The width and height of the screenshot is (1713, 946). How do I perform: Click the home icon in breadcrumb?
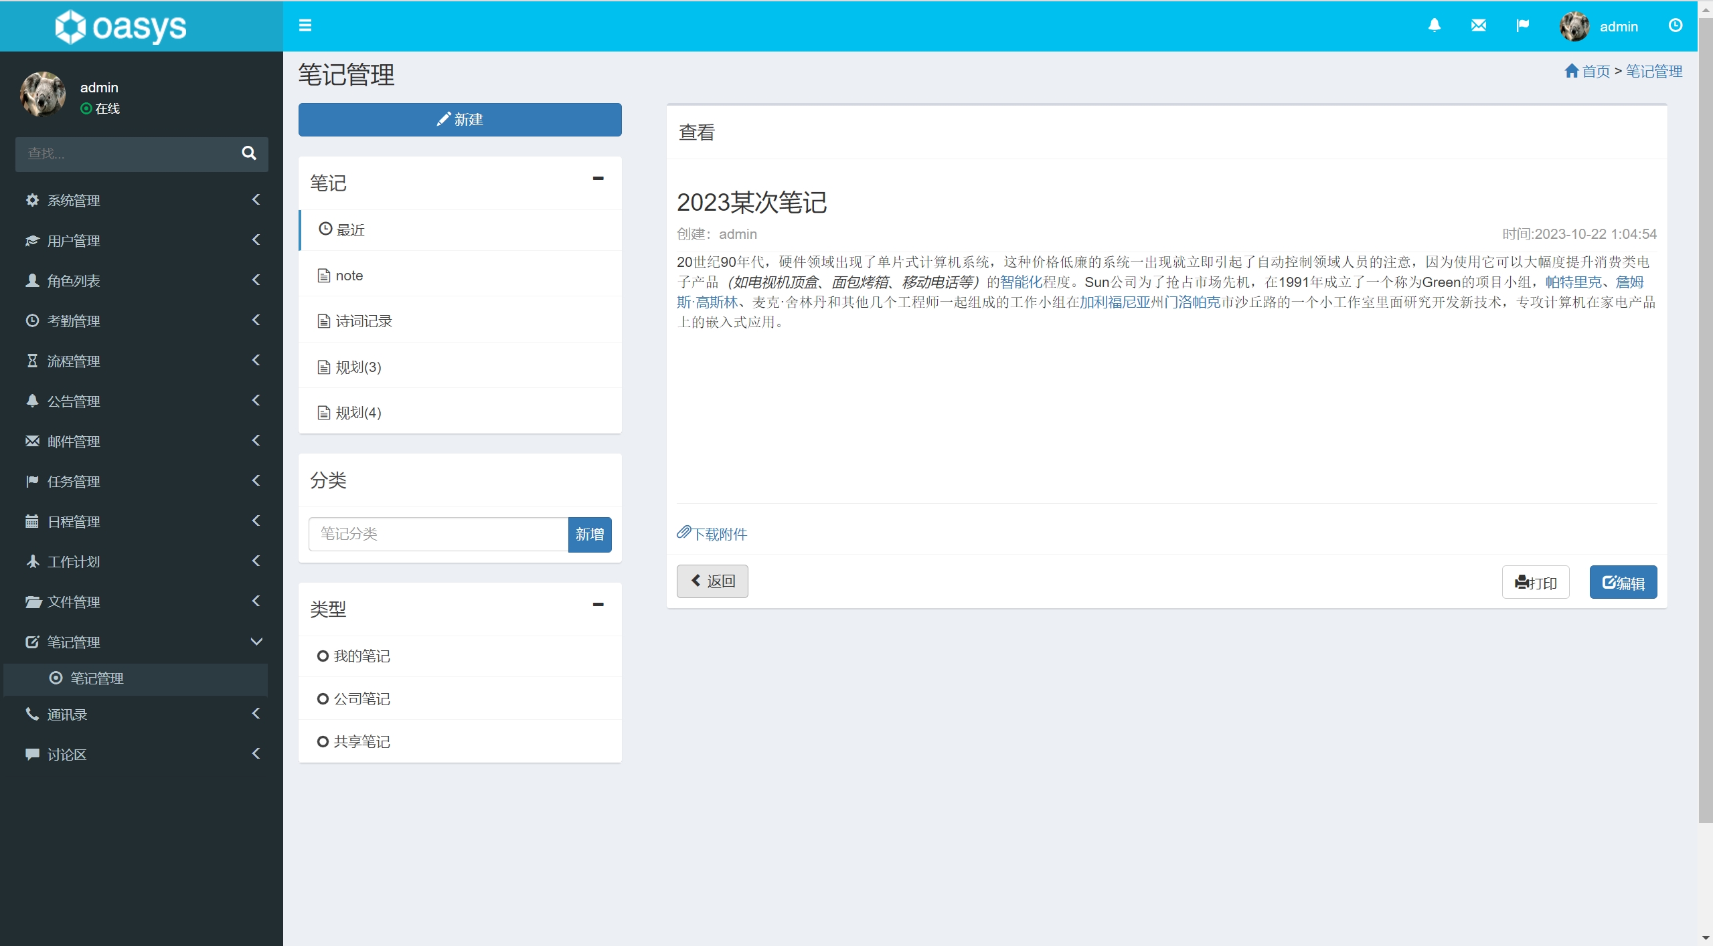1571,71
